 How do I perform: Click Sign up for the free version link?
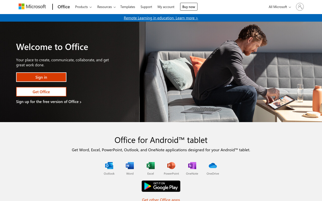[49, 102]
